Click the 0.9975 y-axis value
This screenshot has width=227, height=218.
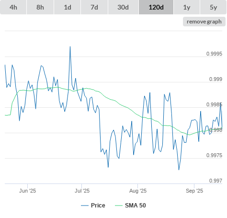pyautogui.click(x=214, y=155)
